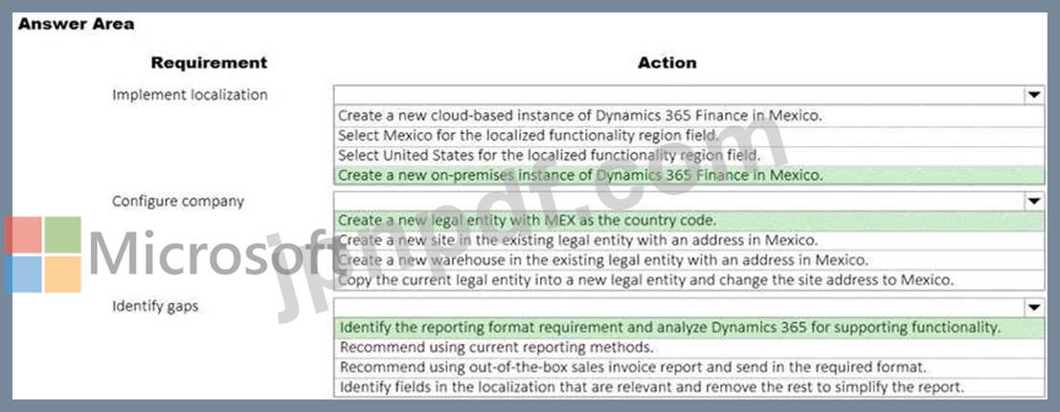This screenshot has height=412, width=1060.
Task: Click the 'Action' column header
Action: point(667,63)
